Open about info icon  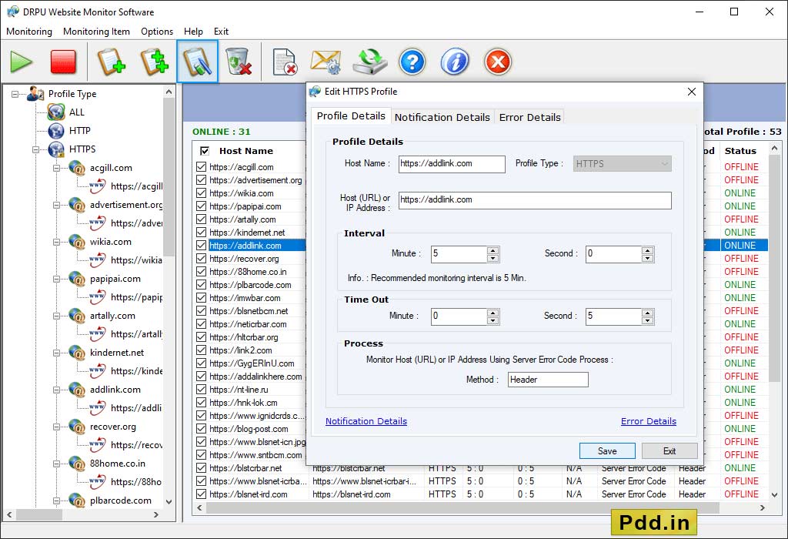click(x=455, y=62)
